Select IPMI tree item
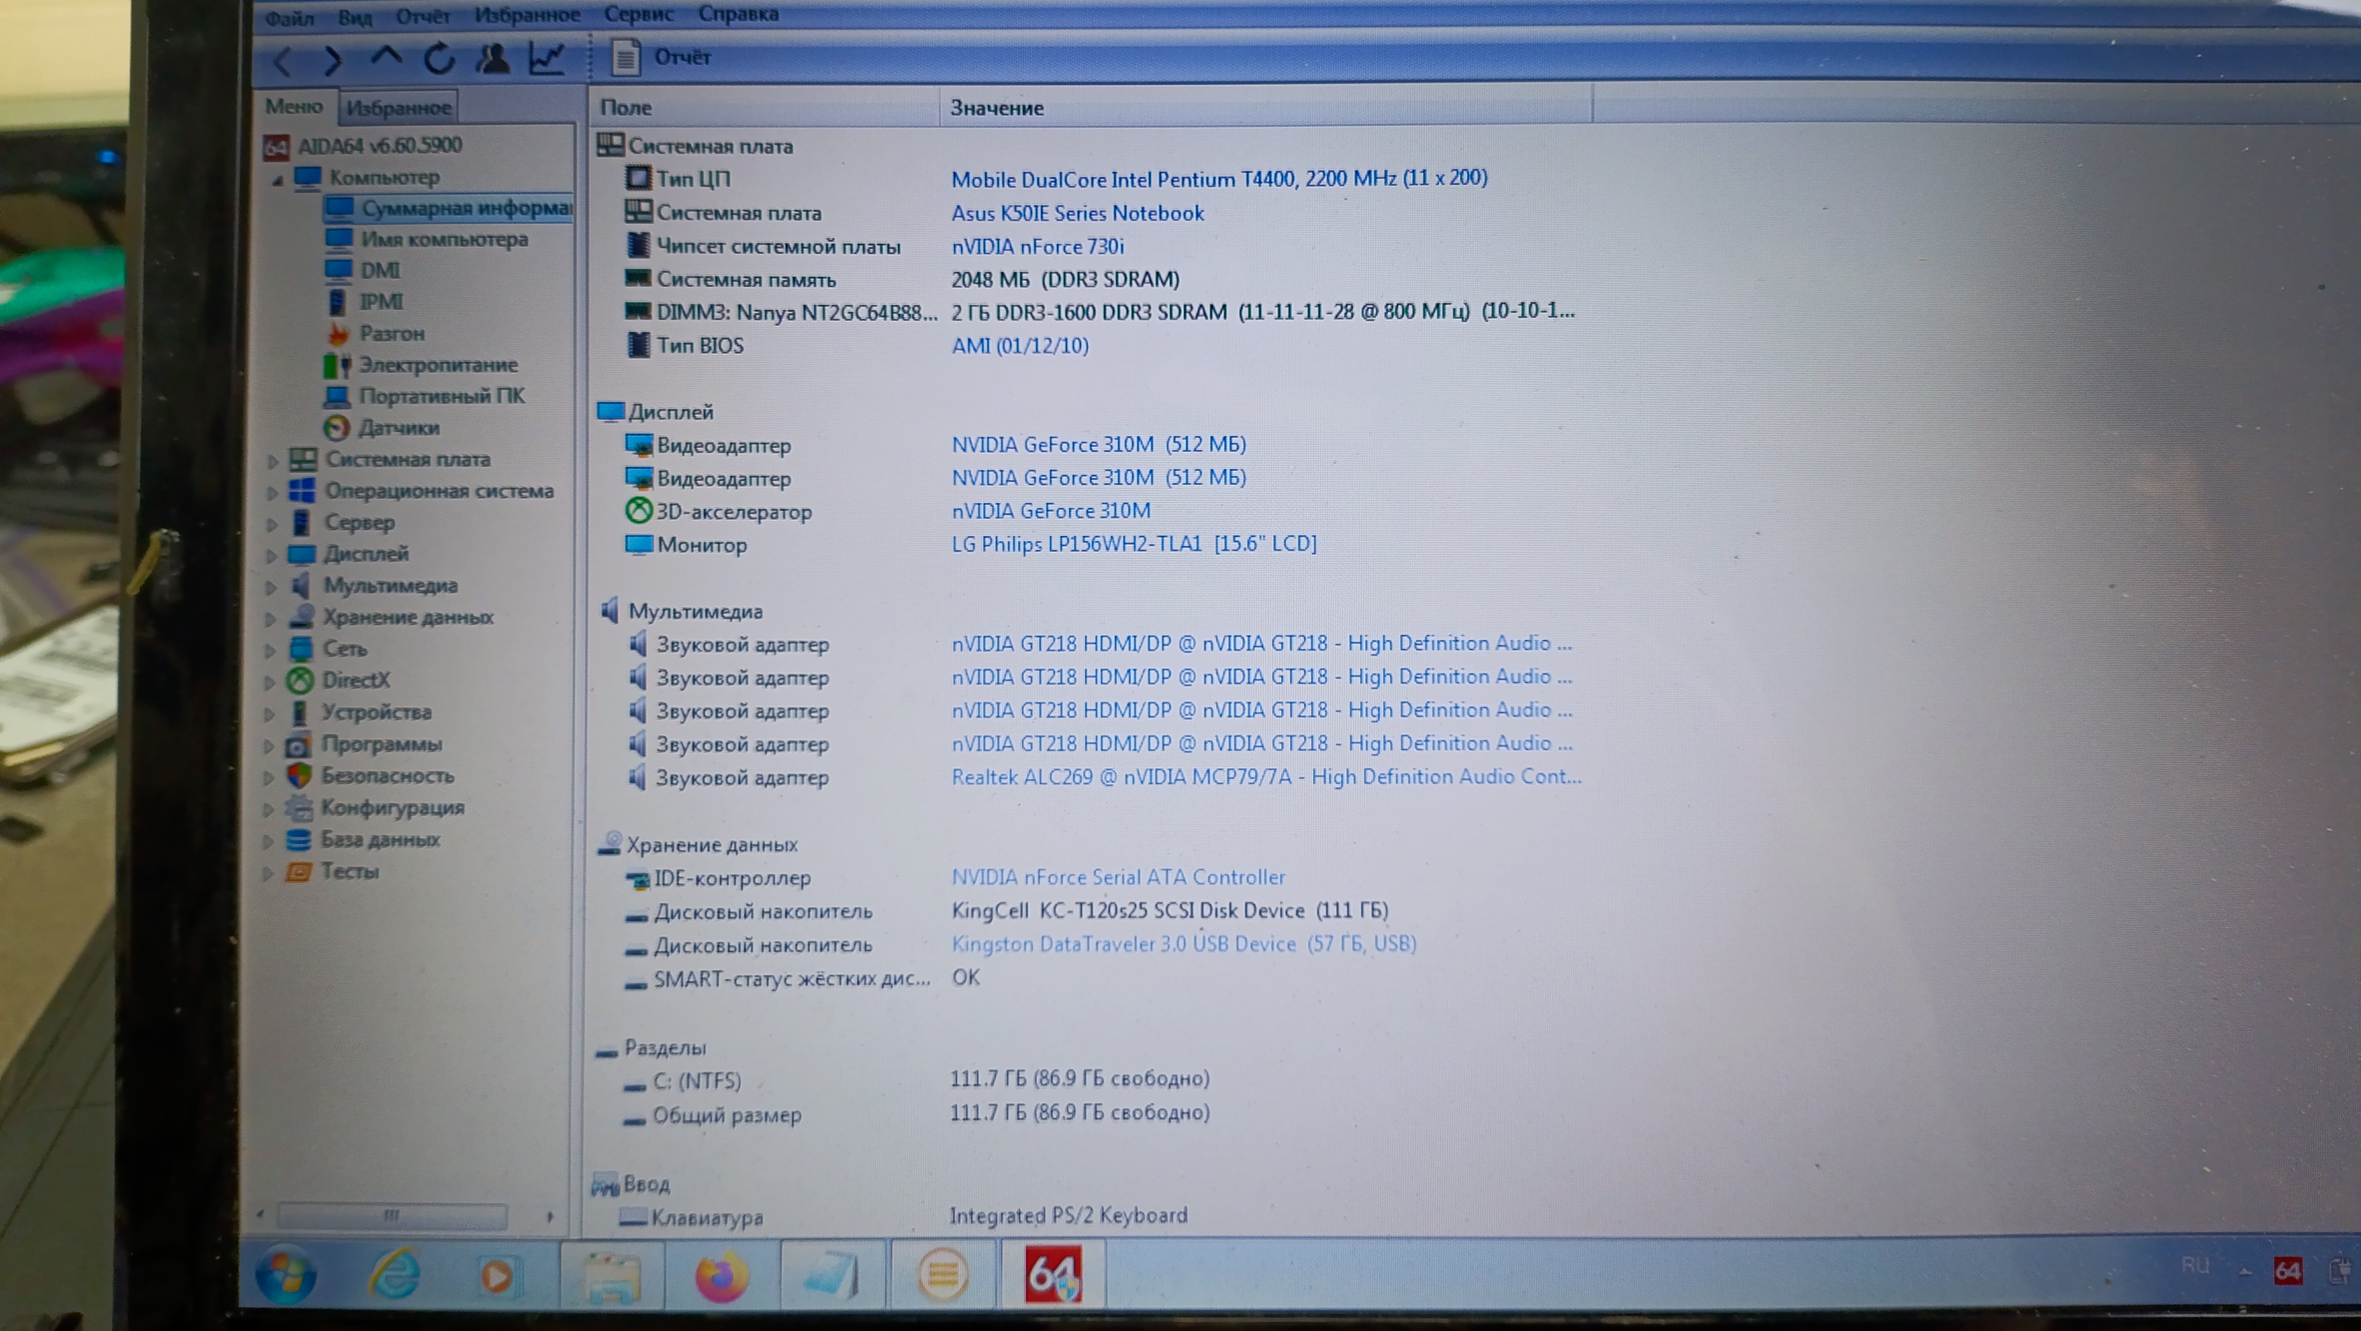2361x1331 pixels. pyautogui.click(x=365, y=302)
